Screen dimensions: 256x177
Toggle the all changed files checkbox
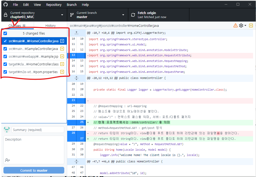[x=5, y=33]
